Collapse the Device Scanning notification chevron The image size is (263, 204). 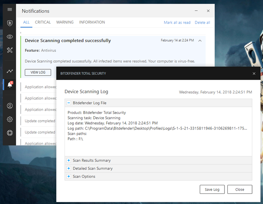(200, 40)
